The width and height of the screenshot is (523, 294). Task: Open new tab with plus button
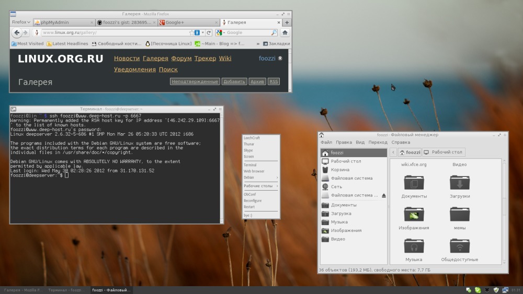point(287,22)
